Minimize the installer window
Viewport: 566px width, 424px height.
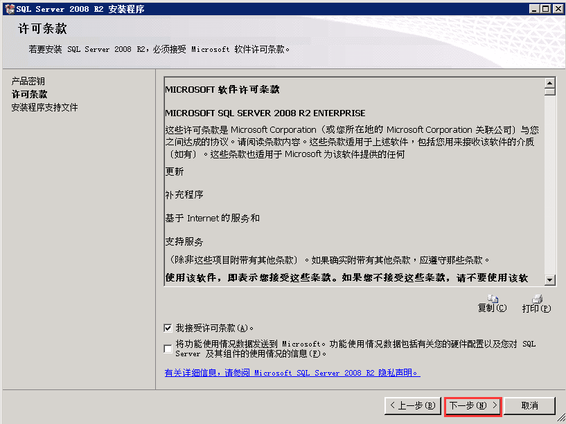(534, 9)
